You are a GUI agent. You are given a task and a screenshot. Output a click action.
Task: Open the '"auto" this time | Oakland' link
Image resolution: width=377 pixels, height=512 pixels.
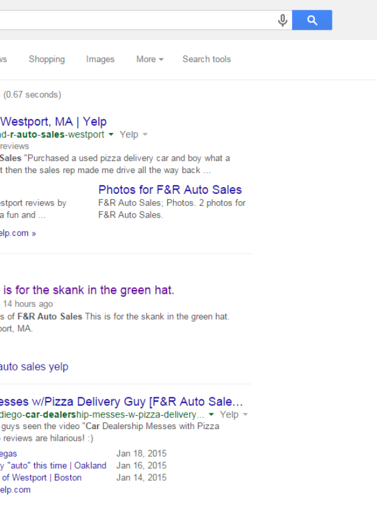[x=53, y=466]
